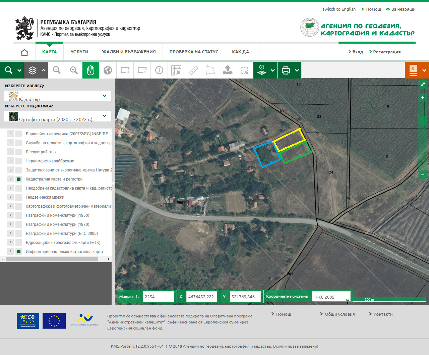Screen dimensions: 429x355
Task: Enable the Лесоустройство layer checkbox
Action: click(19, 152)
